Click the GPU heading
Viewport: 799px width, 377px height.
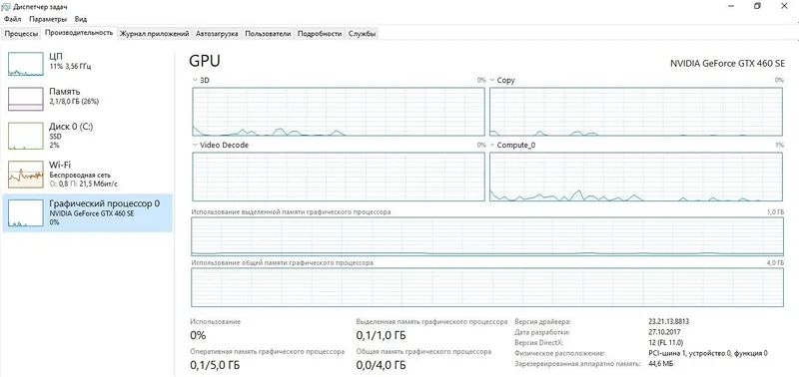coord(205,61)
